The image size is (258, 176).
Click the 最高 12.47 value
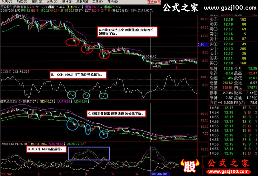point(253,73)
